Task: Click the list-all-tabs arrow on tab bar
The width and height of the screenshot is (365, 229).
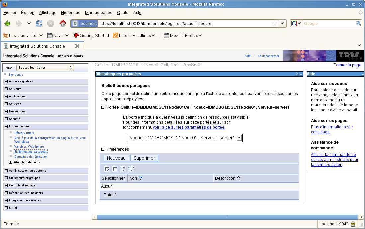Action: click(x=359, y=45)
